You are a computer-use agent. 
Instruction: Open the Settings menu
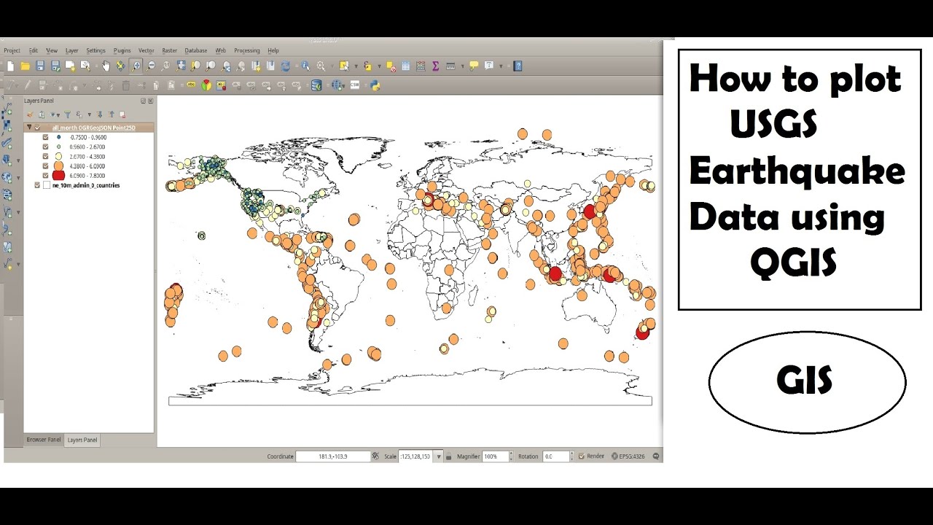(95, 50)
